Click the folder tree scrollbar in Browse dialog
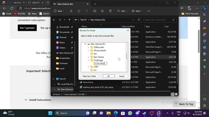Viewport: 209px width, 117px height. tap(126, 56)
